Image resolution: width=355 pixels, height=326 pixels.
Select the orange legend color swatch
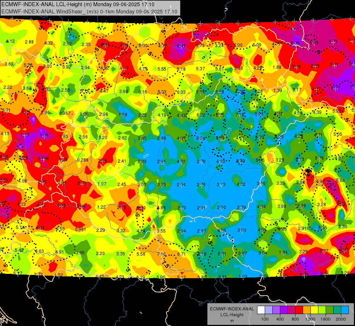click(x=307, y=310)
